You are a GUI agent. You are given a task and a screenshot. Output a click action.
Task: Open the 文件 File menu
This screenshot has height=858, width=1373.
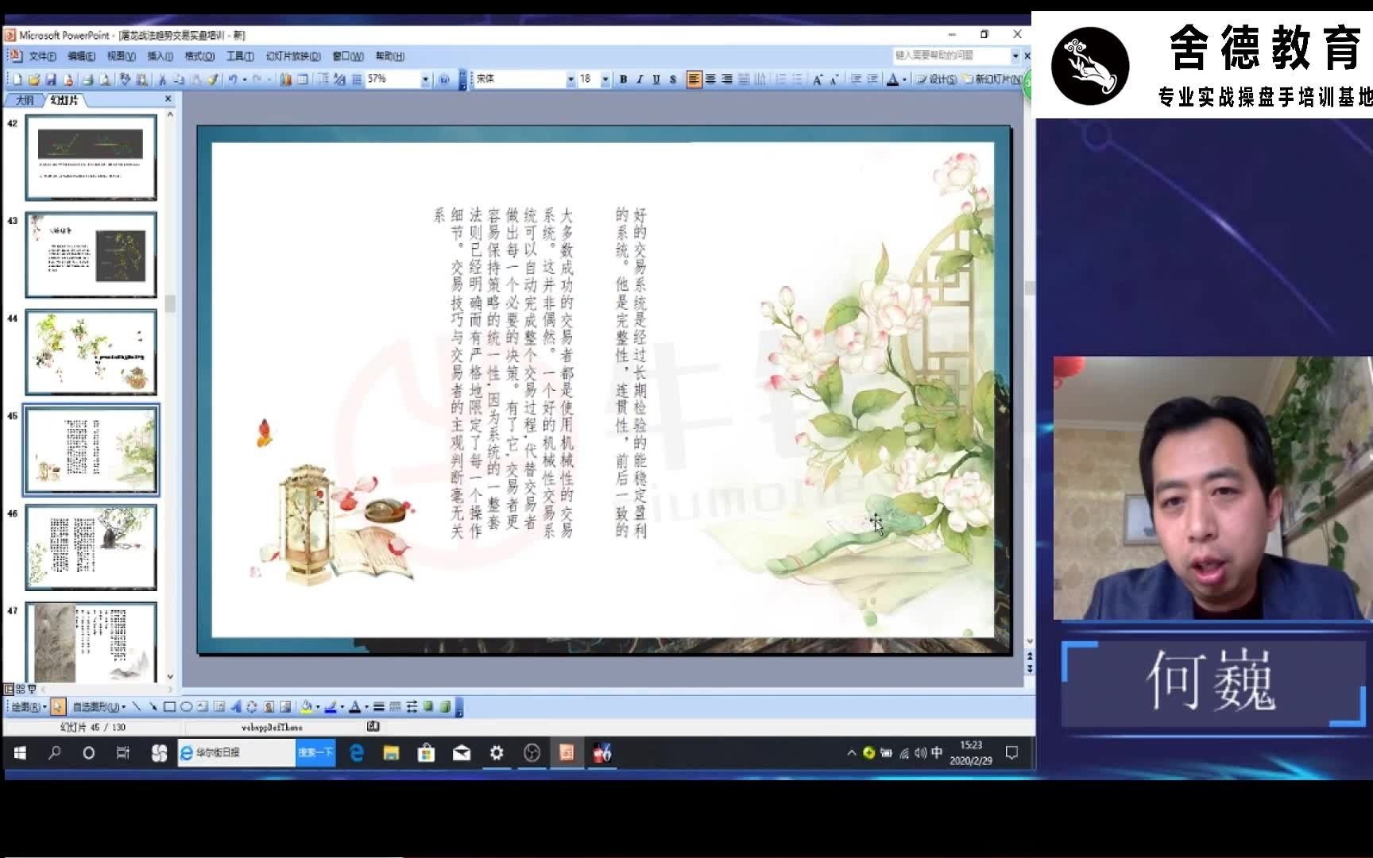tap(41, 56)
